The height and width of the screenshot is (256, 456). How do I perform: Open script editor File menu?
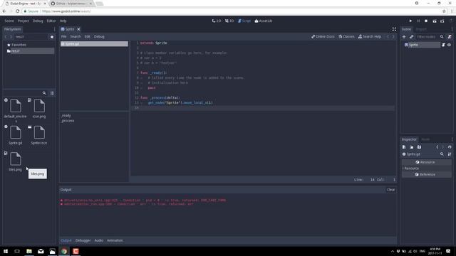tap(63, 36)
